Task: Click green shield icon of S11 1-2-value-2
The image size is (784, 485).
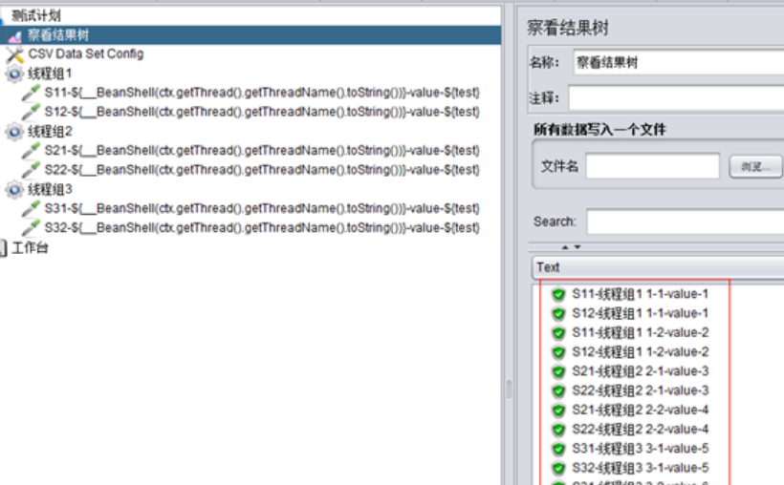Action: click(x=558, y=333)
